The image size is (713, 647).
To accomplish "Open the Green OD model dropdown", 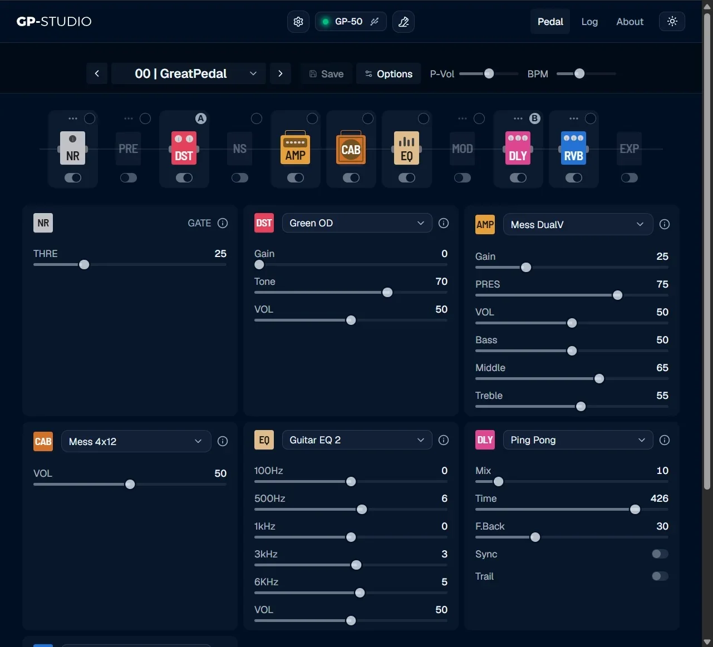I will 357,223.
